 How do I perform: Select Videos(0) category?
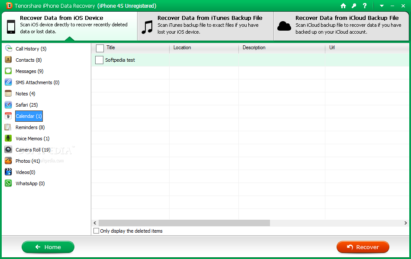pyautogui.click(x=25, y=172)
